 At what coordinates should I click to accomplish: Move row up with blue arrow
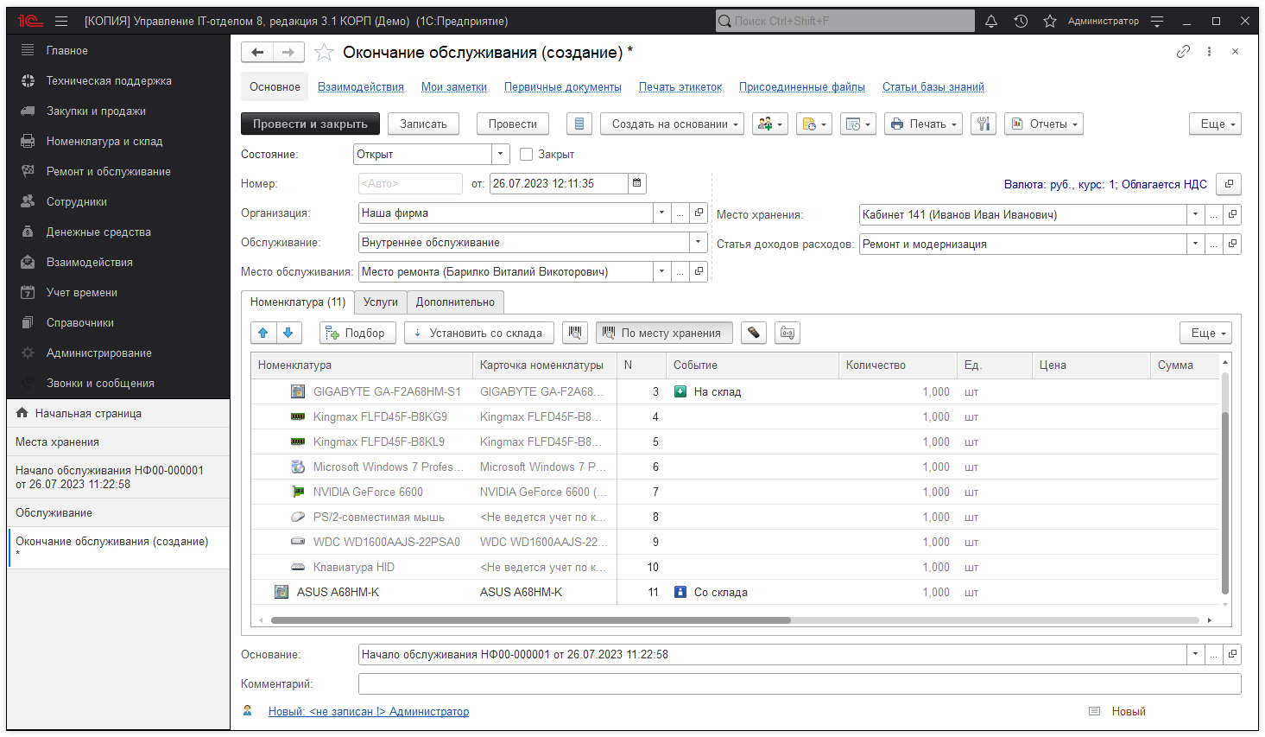pyautogui.click(x=263, y=333)
